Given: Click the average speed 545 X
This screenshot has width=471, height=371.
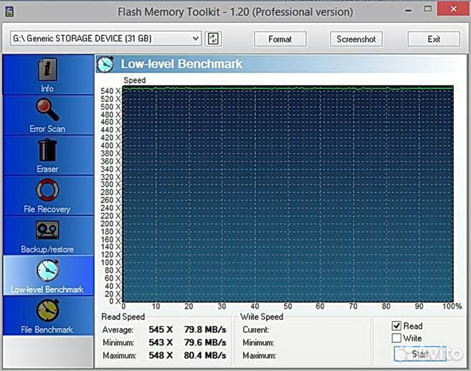Looking at the screenshot, I should (x=161, y=329).
